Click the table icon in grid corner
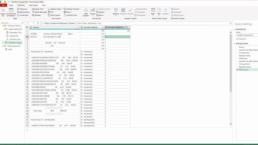The image size is (258, 145). point(27,27)
